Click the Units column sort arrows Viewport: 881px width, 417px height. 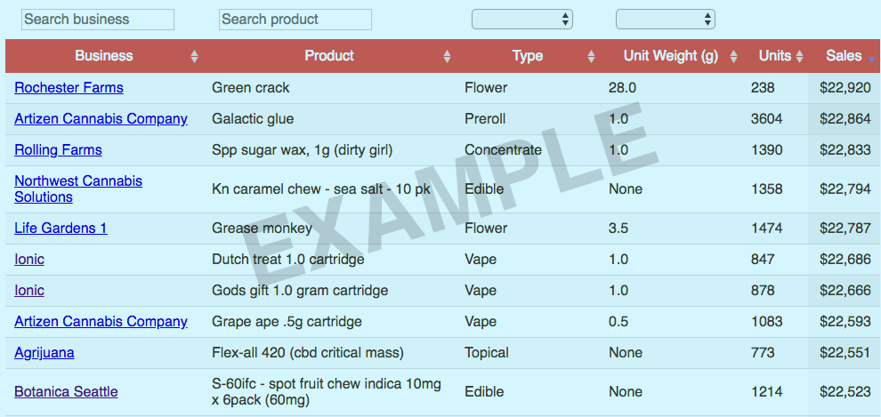click(x=799, y=56)
